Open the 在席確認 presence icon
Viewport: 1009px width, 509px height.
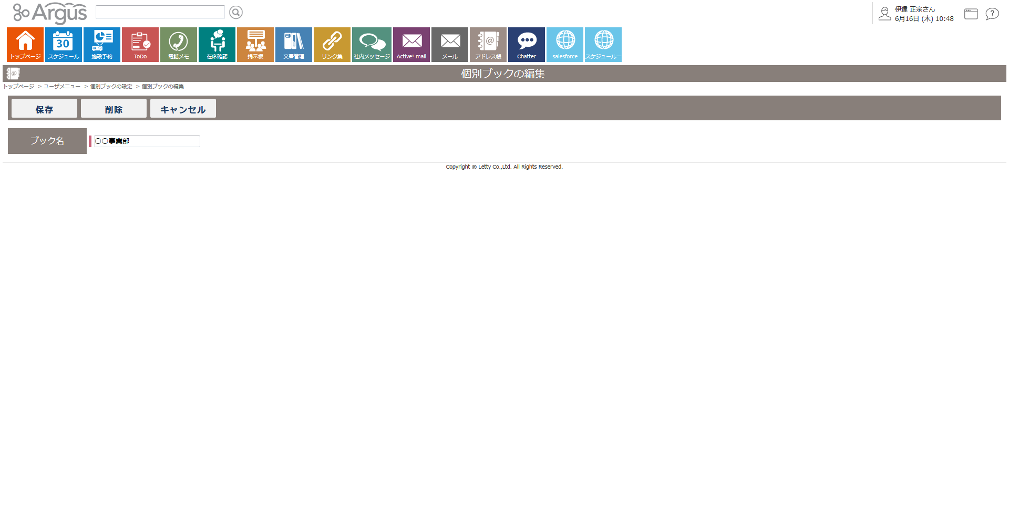coord(217,45)
